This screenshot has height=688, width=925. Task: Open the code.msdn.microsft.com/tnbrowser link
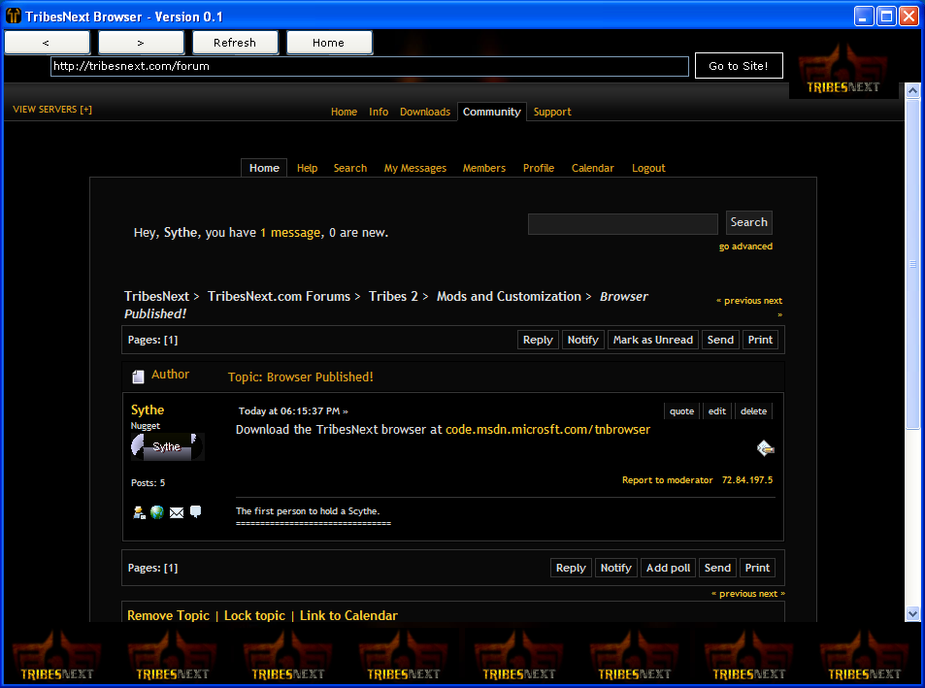(x=548, y=429)
